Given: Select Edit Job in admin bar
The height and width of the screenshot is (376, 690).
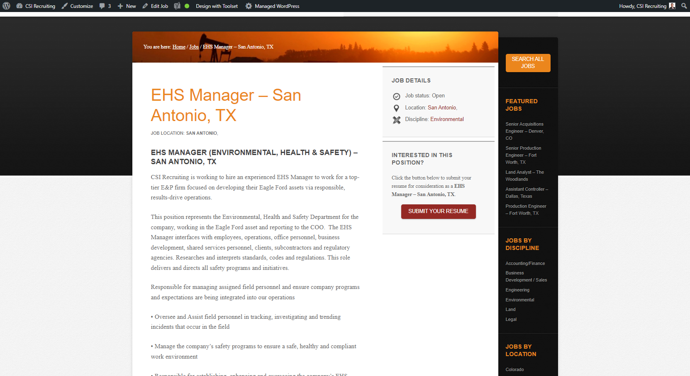Looking at the screenshot, I should point(155,6).
